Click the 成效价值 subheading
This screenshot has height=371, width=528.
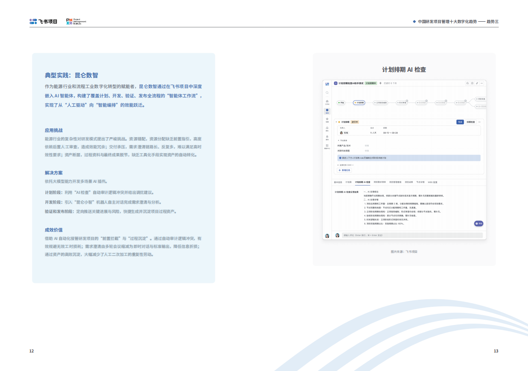pos(54,230)
